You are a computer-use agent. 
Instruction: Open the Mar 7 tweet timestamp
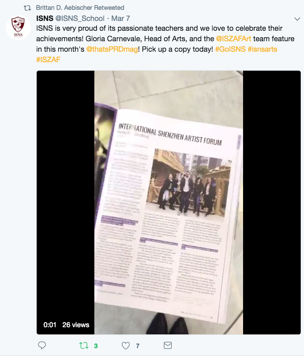(x=121, y=18)
